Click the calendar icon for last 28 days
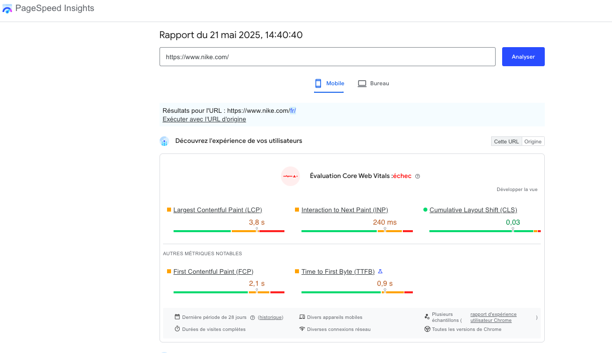 (177, 317)
